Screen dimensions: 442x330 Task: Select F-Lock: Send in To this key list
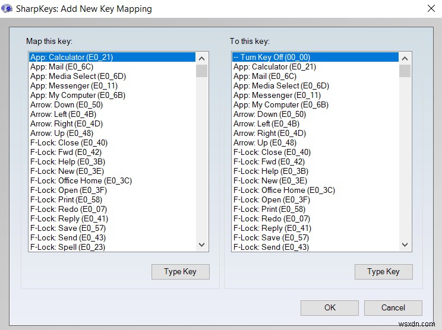pos(315,247)
